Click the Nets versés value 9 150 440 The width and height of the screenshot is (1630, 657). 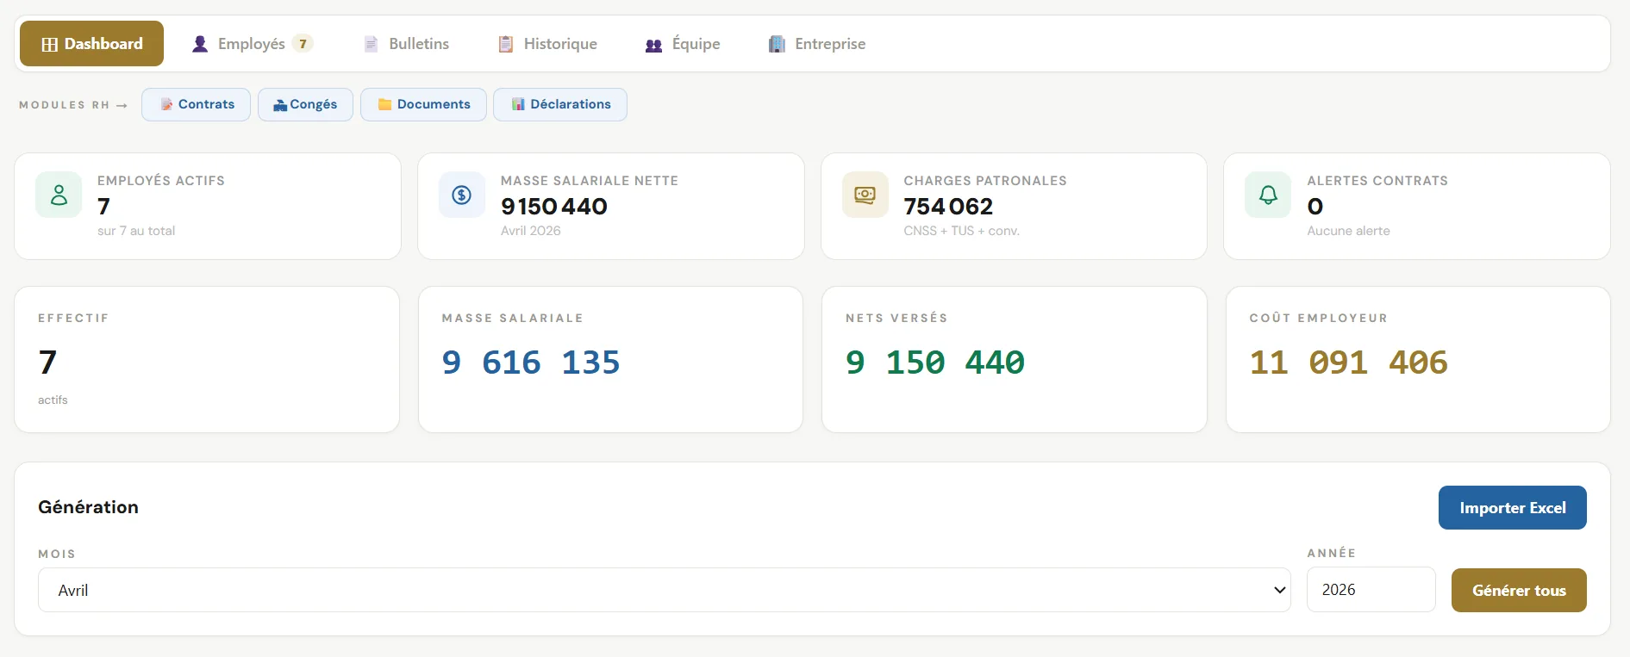(x=935, y=363)
